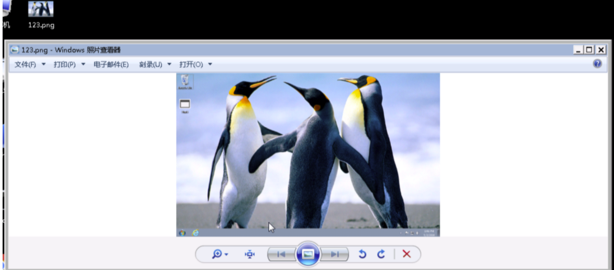The width and height of the screenshot is (614, 270).
Task: Delete the photo with the red X
Action: pos(407,254)
